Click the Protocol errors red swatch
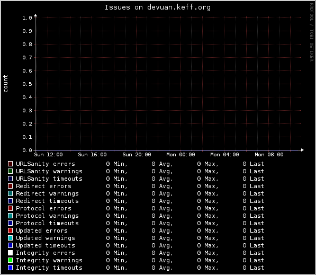Screen dimensions: 316x275 [10, 208]
